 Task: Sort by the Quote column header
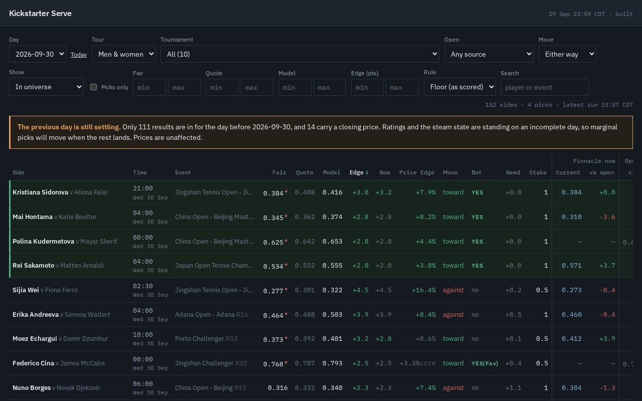304,172
